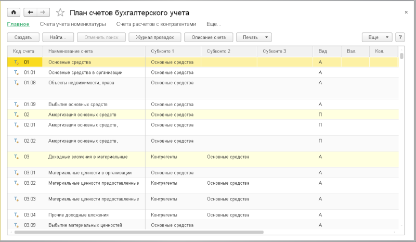The height and width of the screenshot is (242, 416).
Task: Switch to Счета учета номенклатуры tab
Action: [x=73, y=24]
